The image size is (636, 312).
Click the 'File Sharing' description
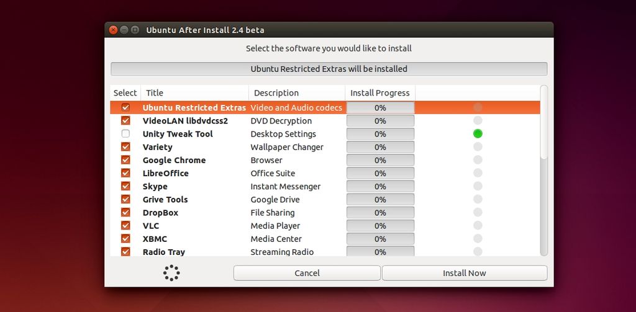[273, 213]
